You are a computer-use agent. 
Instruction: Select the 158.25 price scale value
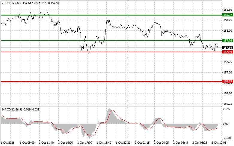point(228,20)
